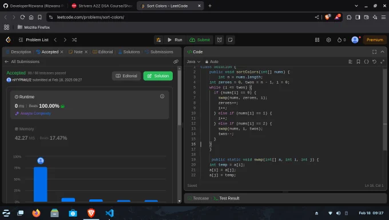The width and height of the screenshot is (389, 220).
Task: Bookmark this page icon
Action: 39,17
